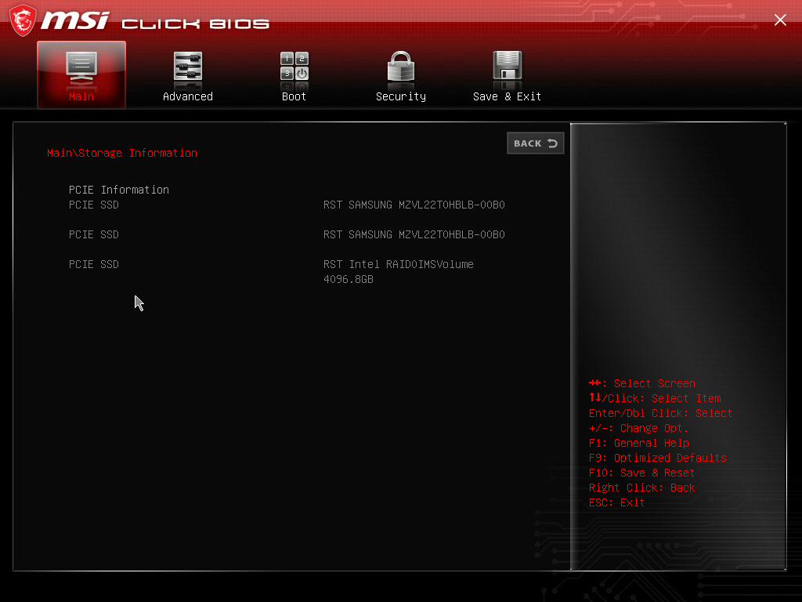Switch to the Boot tab label

[294, 96]
